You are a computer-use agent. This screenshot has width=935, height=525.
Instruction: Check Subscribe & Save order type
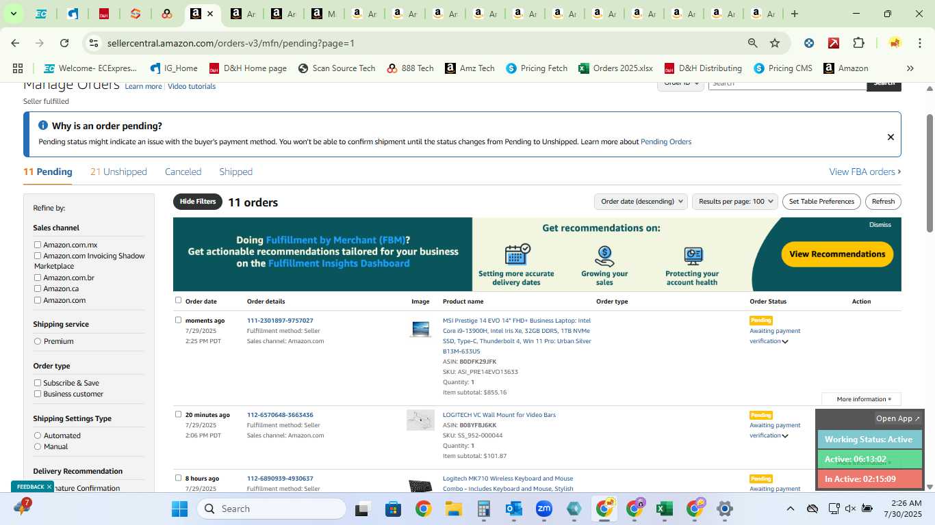pos(38,383)
